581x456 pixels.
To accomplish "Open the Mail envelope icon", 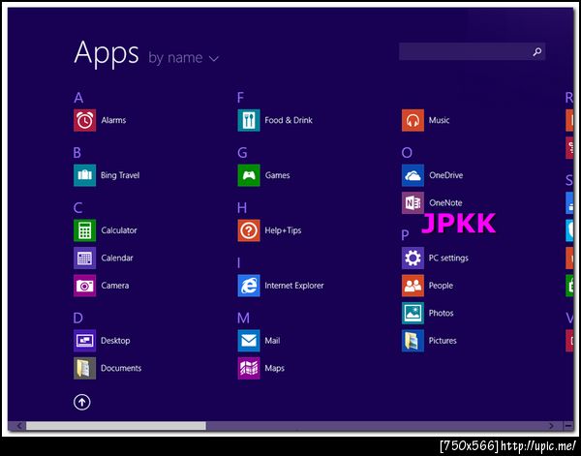I will [x=249, y=341].
